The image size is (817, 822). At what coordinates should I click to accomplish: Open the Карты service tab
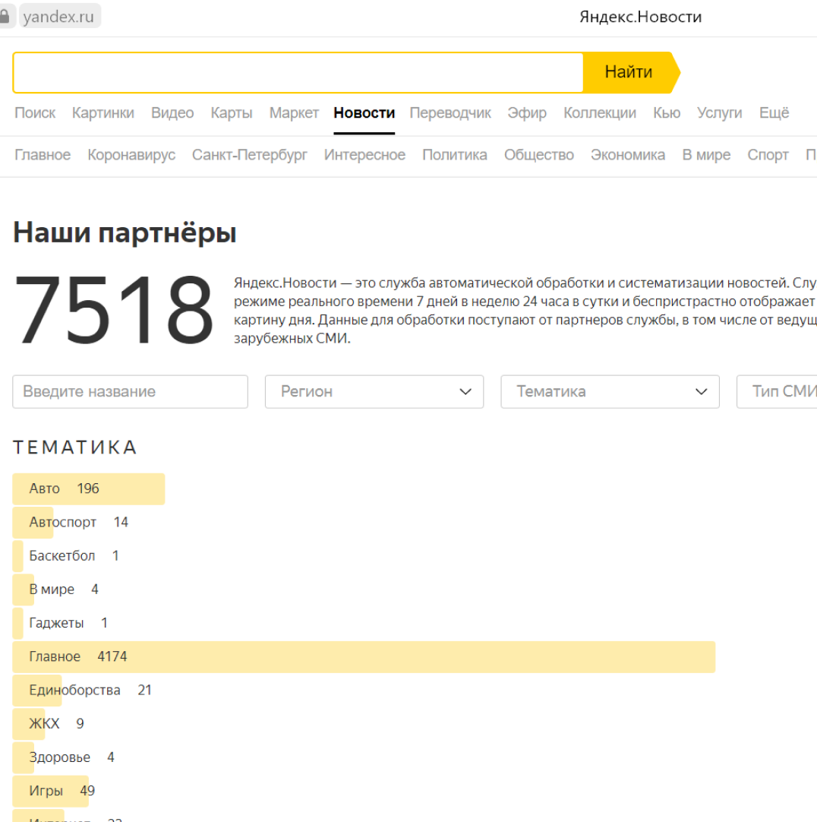[232, 112]
